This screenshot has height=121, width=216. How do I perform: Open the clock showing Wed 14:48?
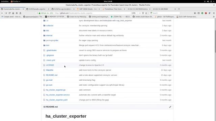(108, 1)
